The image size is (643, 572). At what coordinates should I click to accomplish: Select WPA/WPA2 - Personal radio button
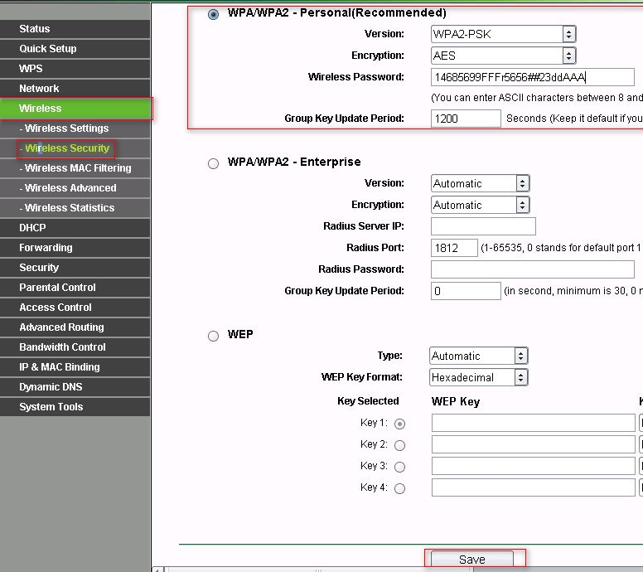213,15
